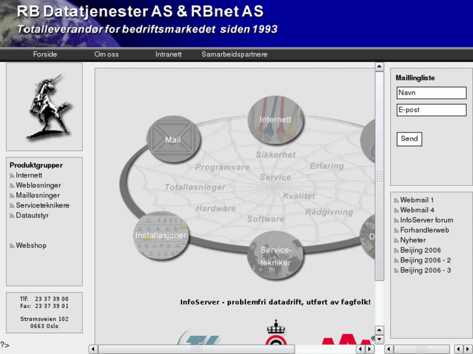Open the Internett circle icon
Image resolution: width=473 pixels, height=354 pixels.
(x=276, y=120)
